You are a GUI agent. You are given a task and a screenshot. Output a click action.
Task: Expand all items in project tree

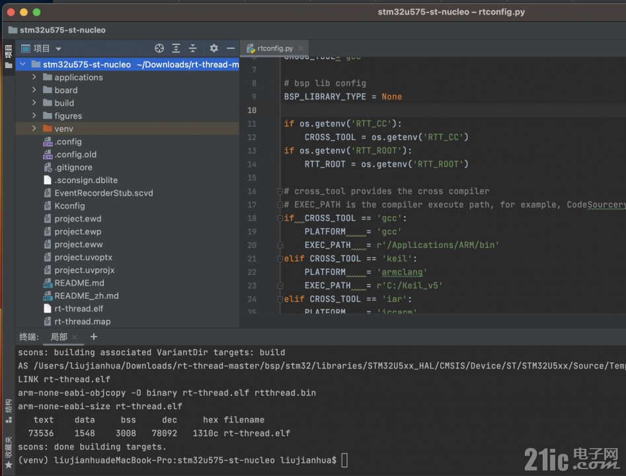[x=176, y=48]
